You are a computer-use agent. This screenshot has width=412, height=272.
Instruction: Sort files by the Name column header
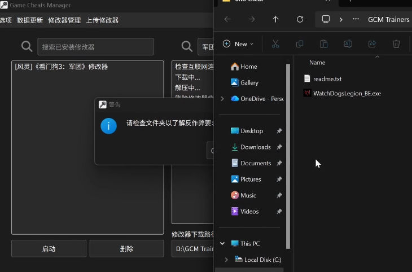pyautogui.click(x=317, y=63)
